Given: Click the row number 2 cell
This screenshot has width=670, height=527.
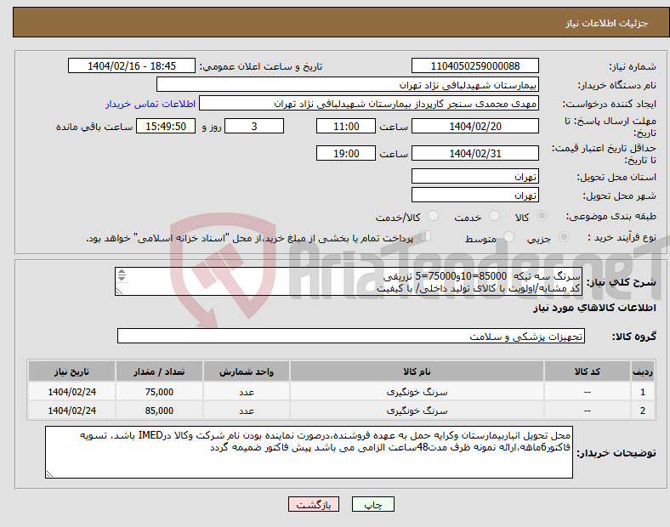Looking at the screenshot, I should click(642, 411).
